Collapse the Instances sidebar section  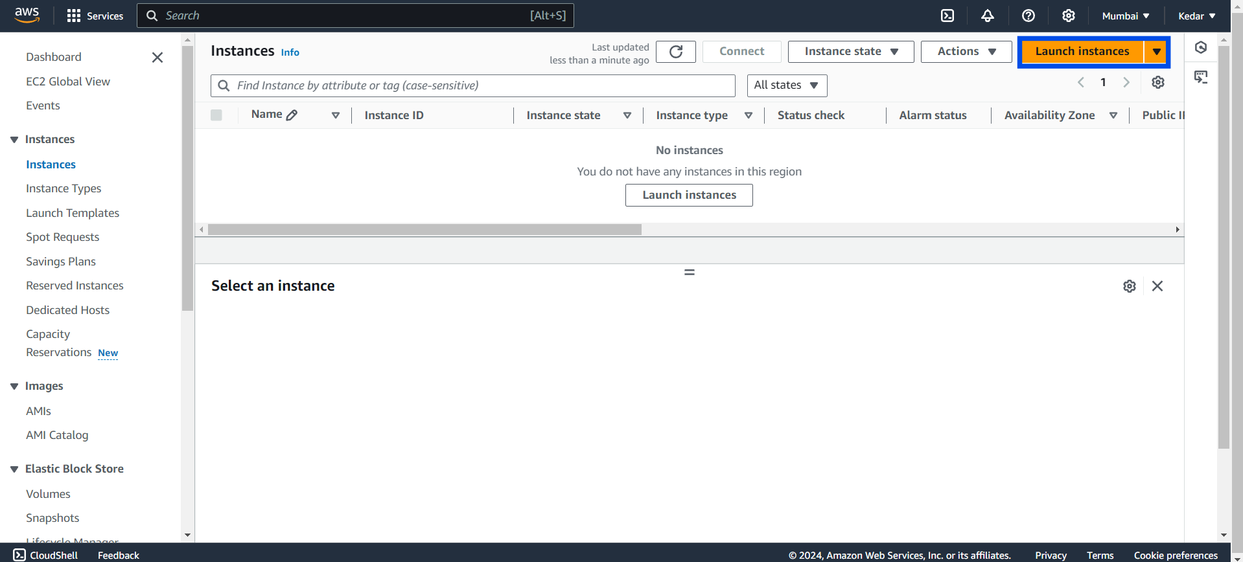click(x=14, y=140)
